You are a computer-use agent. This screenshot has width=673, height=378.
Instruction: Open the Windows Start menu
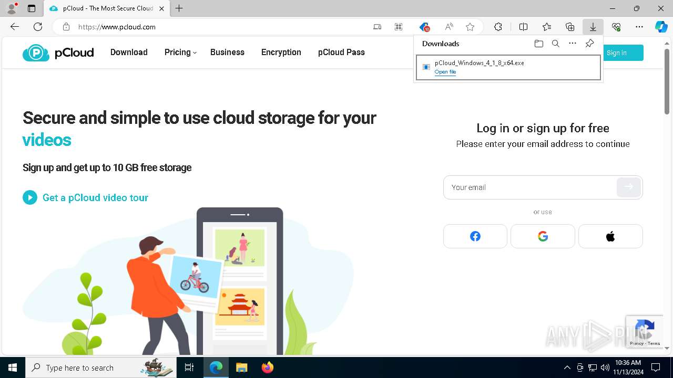click(x=13, y=367)
